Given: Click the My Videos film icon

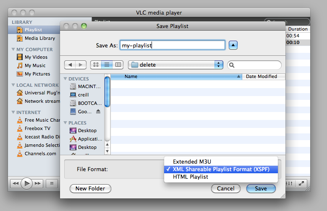Looking at the screenshot, I should point(20,57).
